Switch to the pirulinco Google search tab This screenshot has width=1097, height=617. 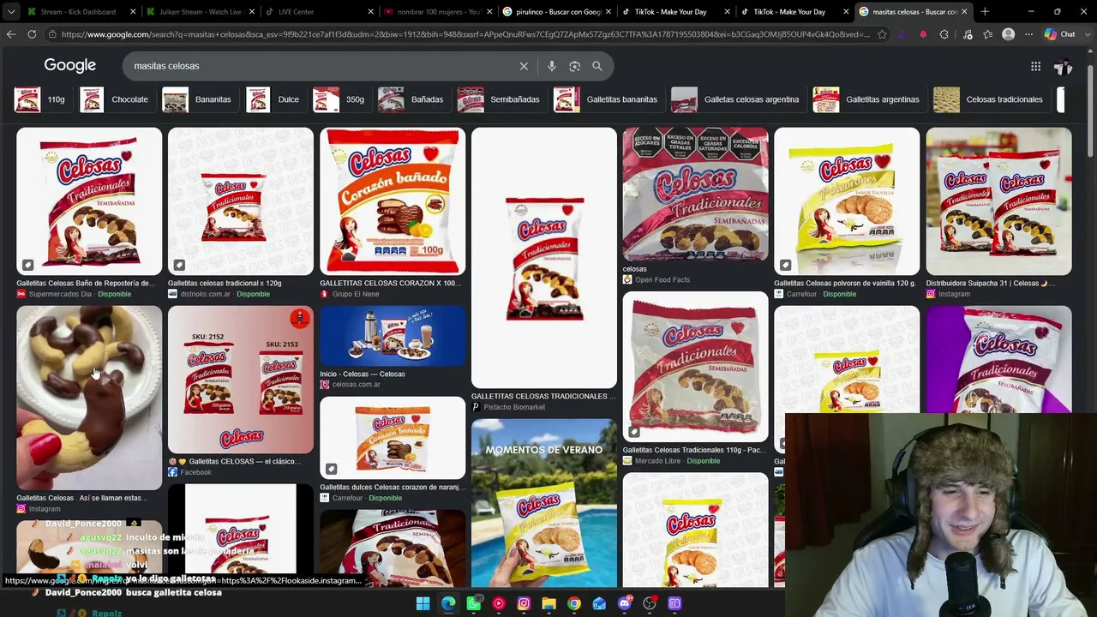(x=555, y=12)
